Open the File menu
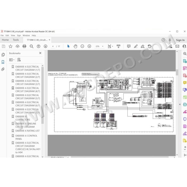Image resolution: width=187 pixels, height=187 pixels. coord(2,36)
